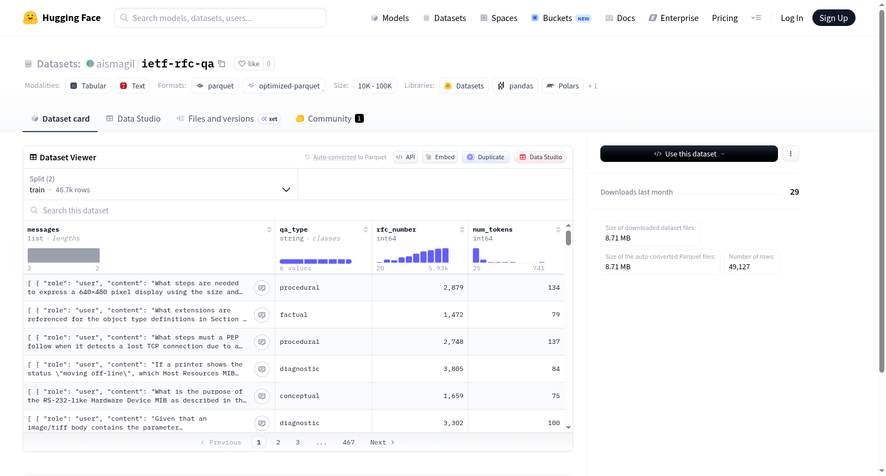This screenshot has width=886, height=476.
Task: Sort by the rfc_number column
Action: pyautogui.click(x=462, y=229)
